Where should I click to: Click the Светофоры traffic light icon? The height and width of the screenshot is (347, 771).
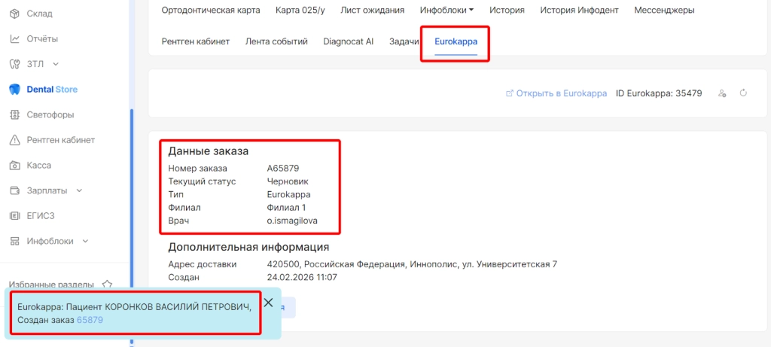pos(14,114)
